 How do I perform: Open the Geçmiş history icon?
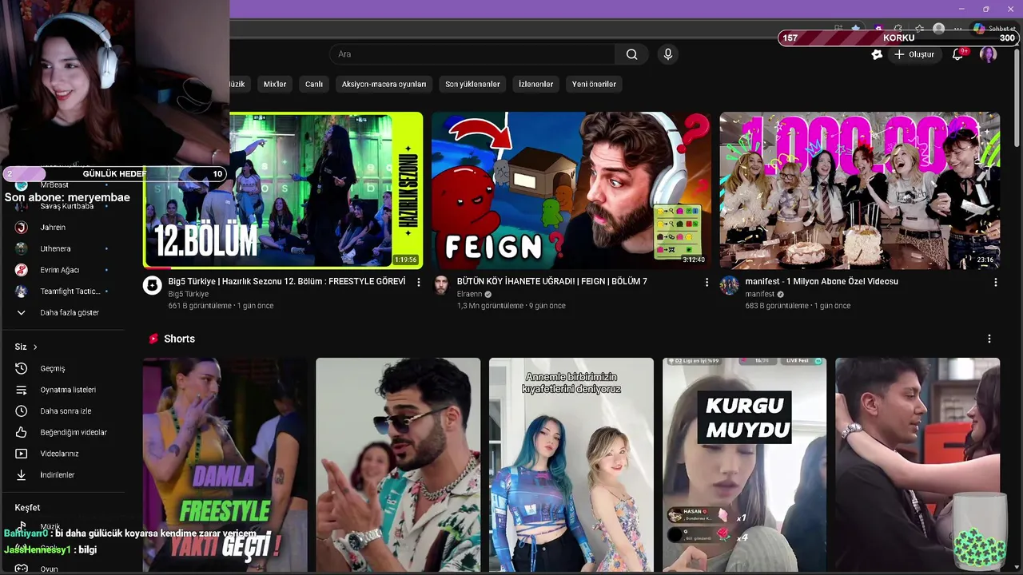[22, 368]
